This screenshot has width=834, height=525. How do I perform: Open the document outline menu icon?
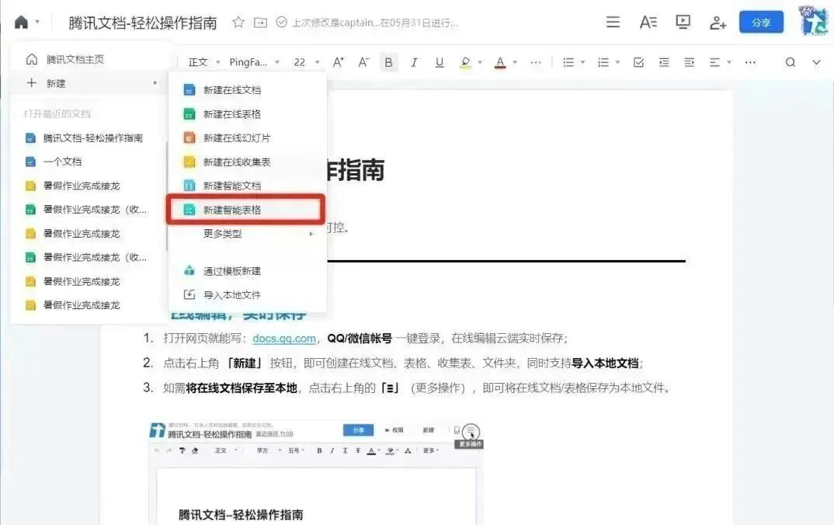click(613, 22)
